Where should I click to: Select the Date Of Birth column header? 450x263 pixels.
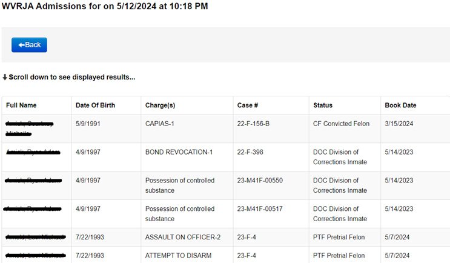click(x=95, y=105)
